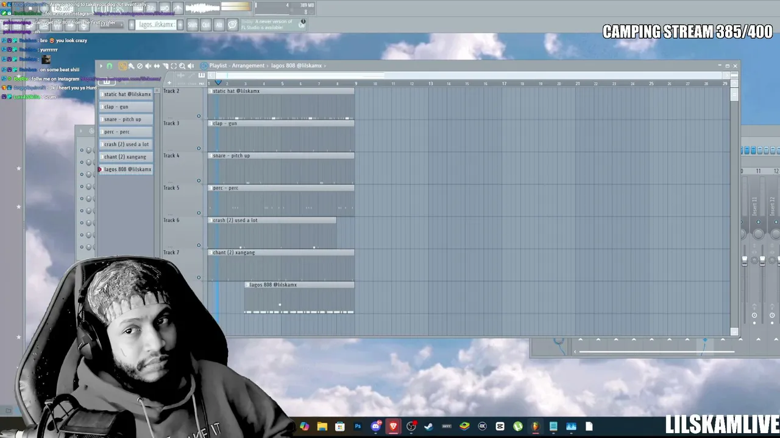Select clap - gun in the picker
Viewport: 780px width, 438px height.
[x=127, y=107]
